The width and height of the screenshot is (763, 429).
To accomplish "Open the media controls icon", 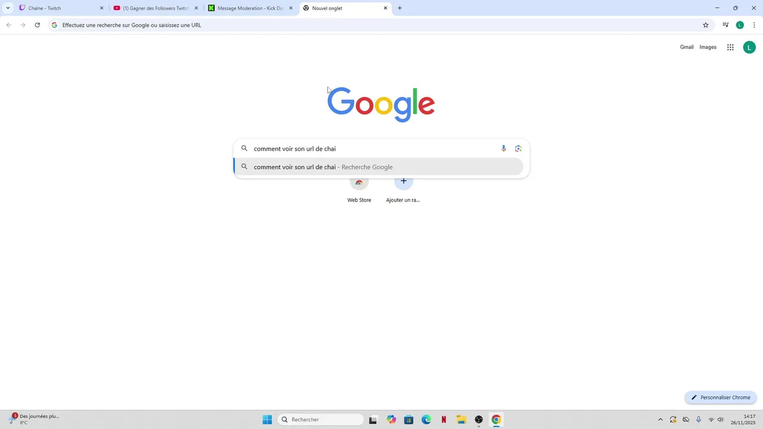I will tap(725, 25).
